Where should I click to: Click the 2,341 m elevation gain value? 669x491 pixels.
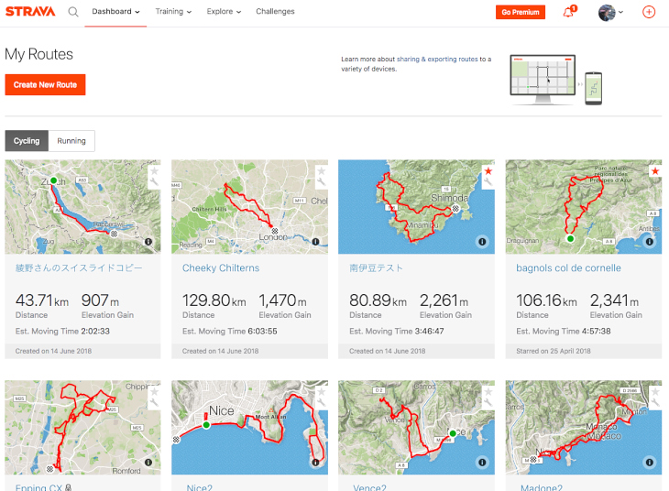(x=614, y=300)
